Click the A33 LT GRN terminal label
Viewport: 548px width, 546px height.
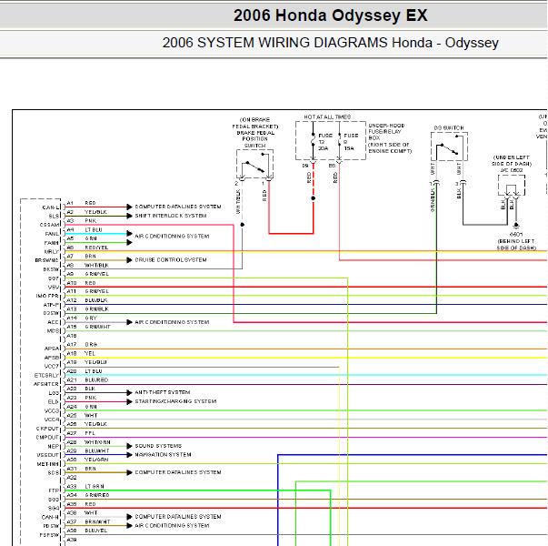click(85, 487)
